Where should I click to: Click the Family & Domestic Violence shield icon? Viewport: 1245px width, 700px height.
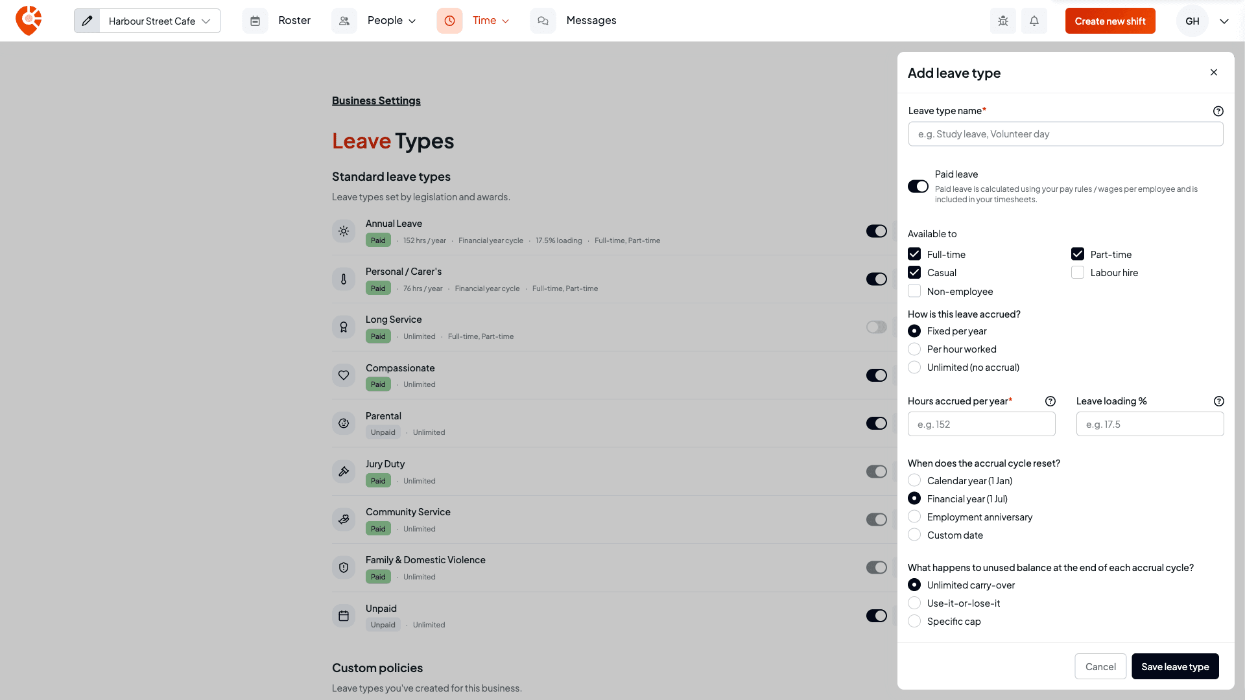coord(344,568)
